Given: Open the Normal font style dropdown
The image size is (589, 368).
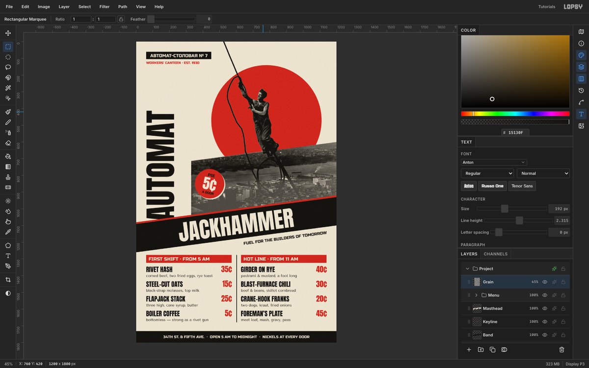Looking at the screenshot, I should pyautogui.click(x=543, y=173).
